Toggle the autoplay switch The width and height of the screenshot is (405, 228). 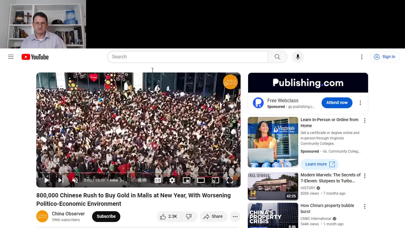[140, 180]
